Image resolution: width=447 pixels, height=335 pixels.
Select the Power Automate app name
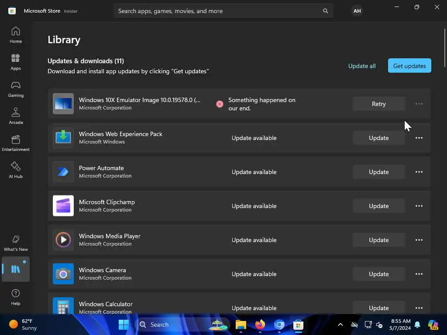101,168
